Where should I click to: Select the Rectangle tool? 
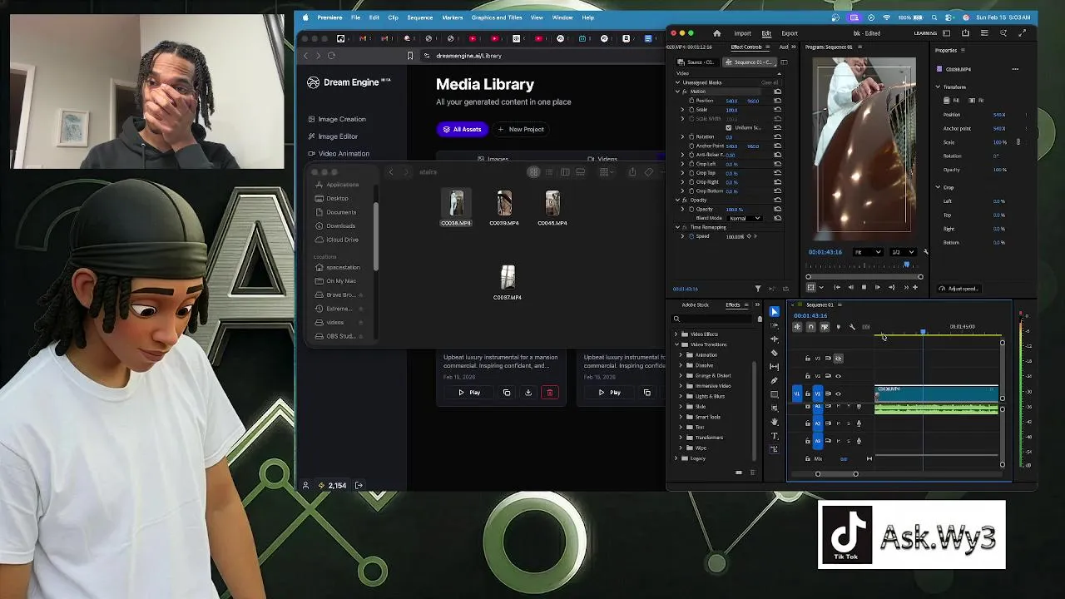(775, 394)
